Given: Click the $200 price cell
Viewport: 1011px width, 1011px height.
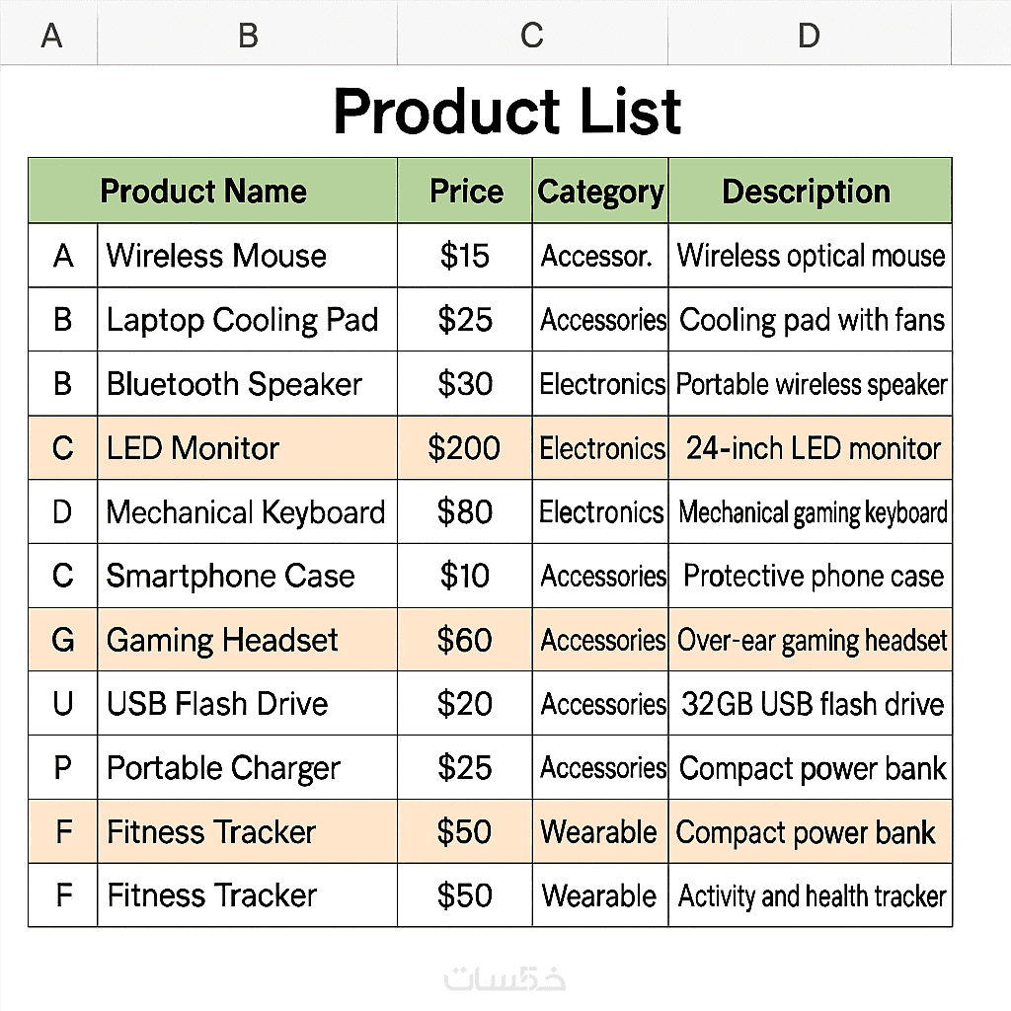Looking at the screenshot, I should [464, 448].
